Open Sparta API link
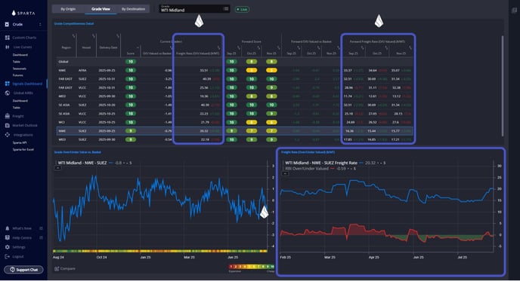Screen dimensions: 520x281 20,142
